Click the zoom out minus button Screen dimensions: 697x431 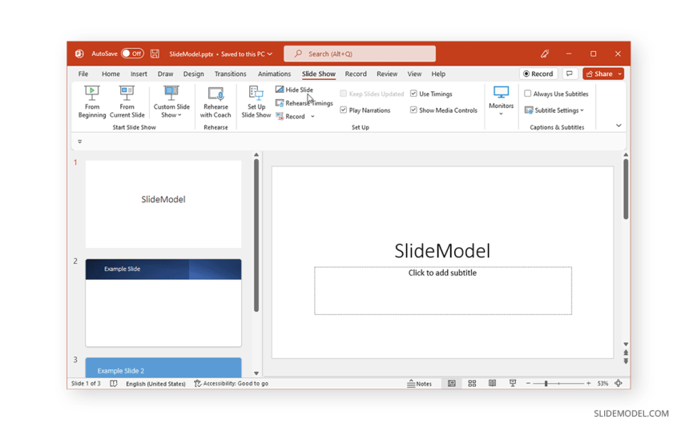point(528,384)
